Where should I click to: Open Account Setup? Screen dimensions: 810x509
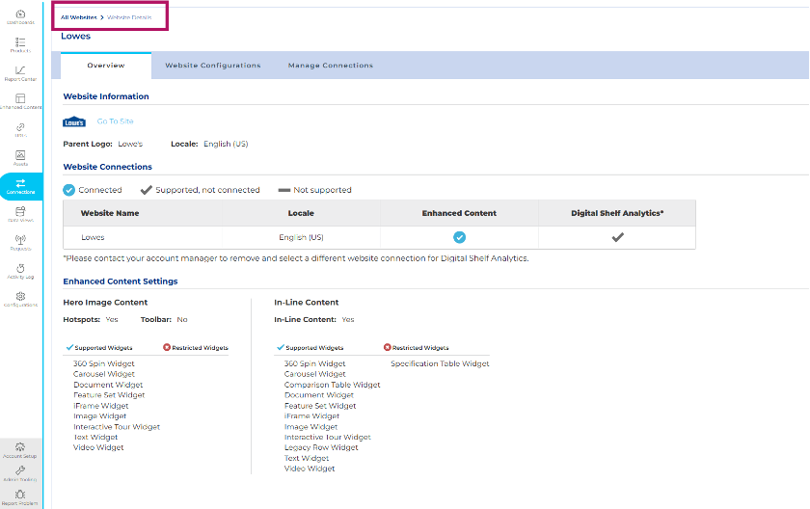[x=20, y=450]
